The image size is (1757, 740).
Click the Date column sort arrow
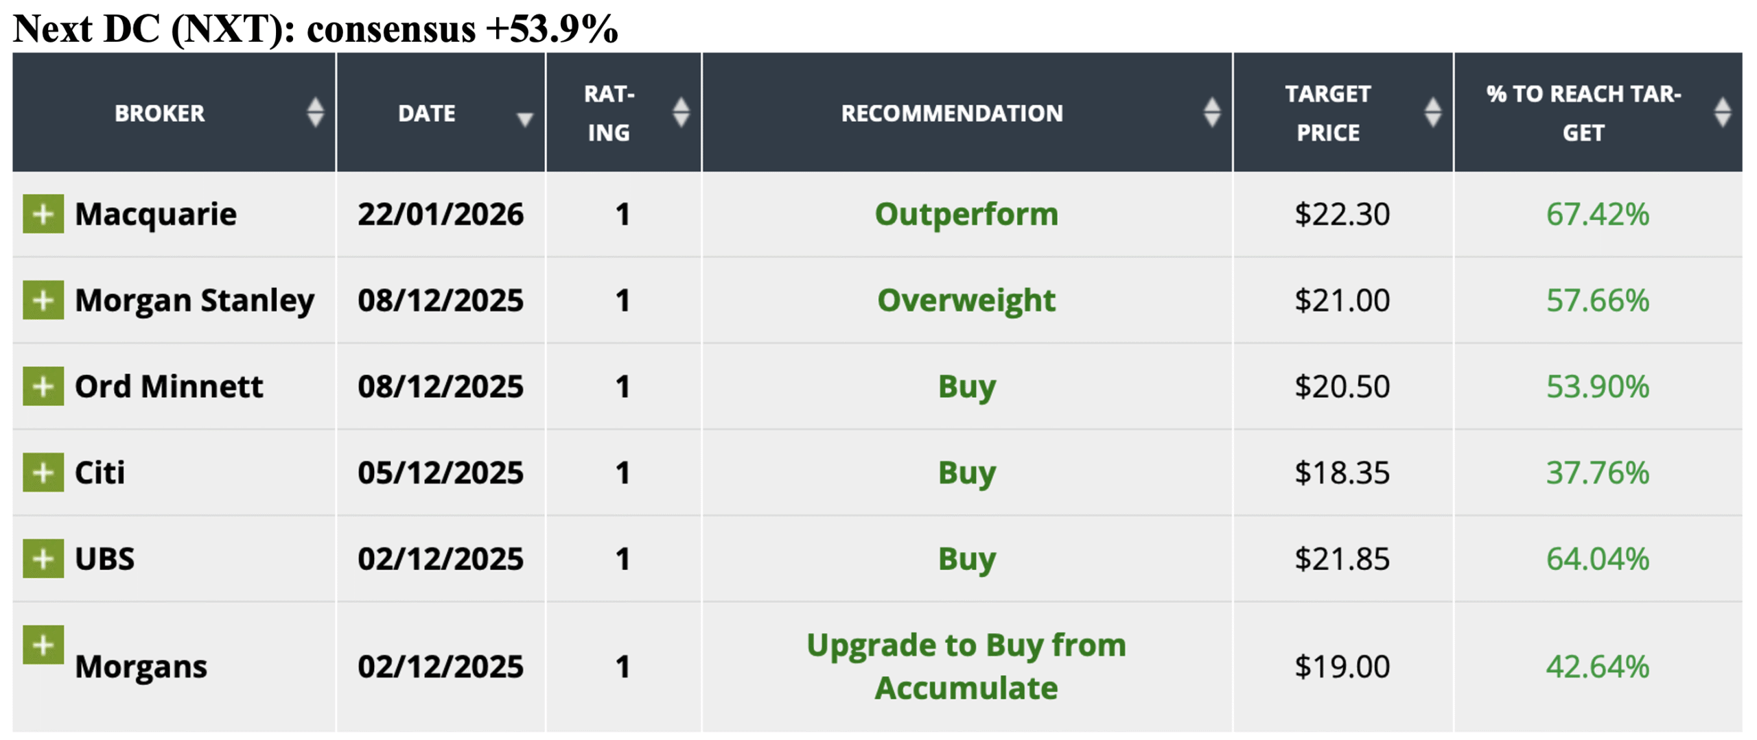(524, 120)
